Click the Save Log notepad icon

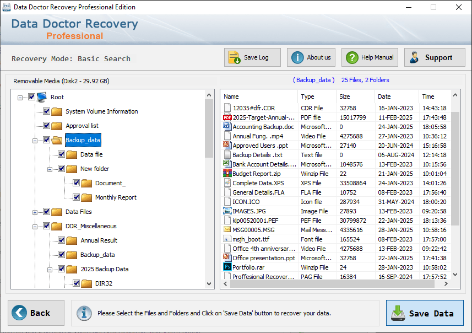click(234, 57)
